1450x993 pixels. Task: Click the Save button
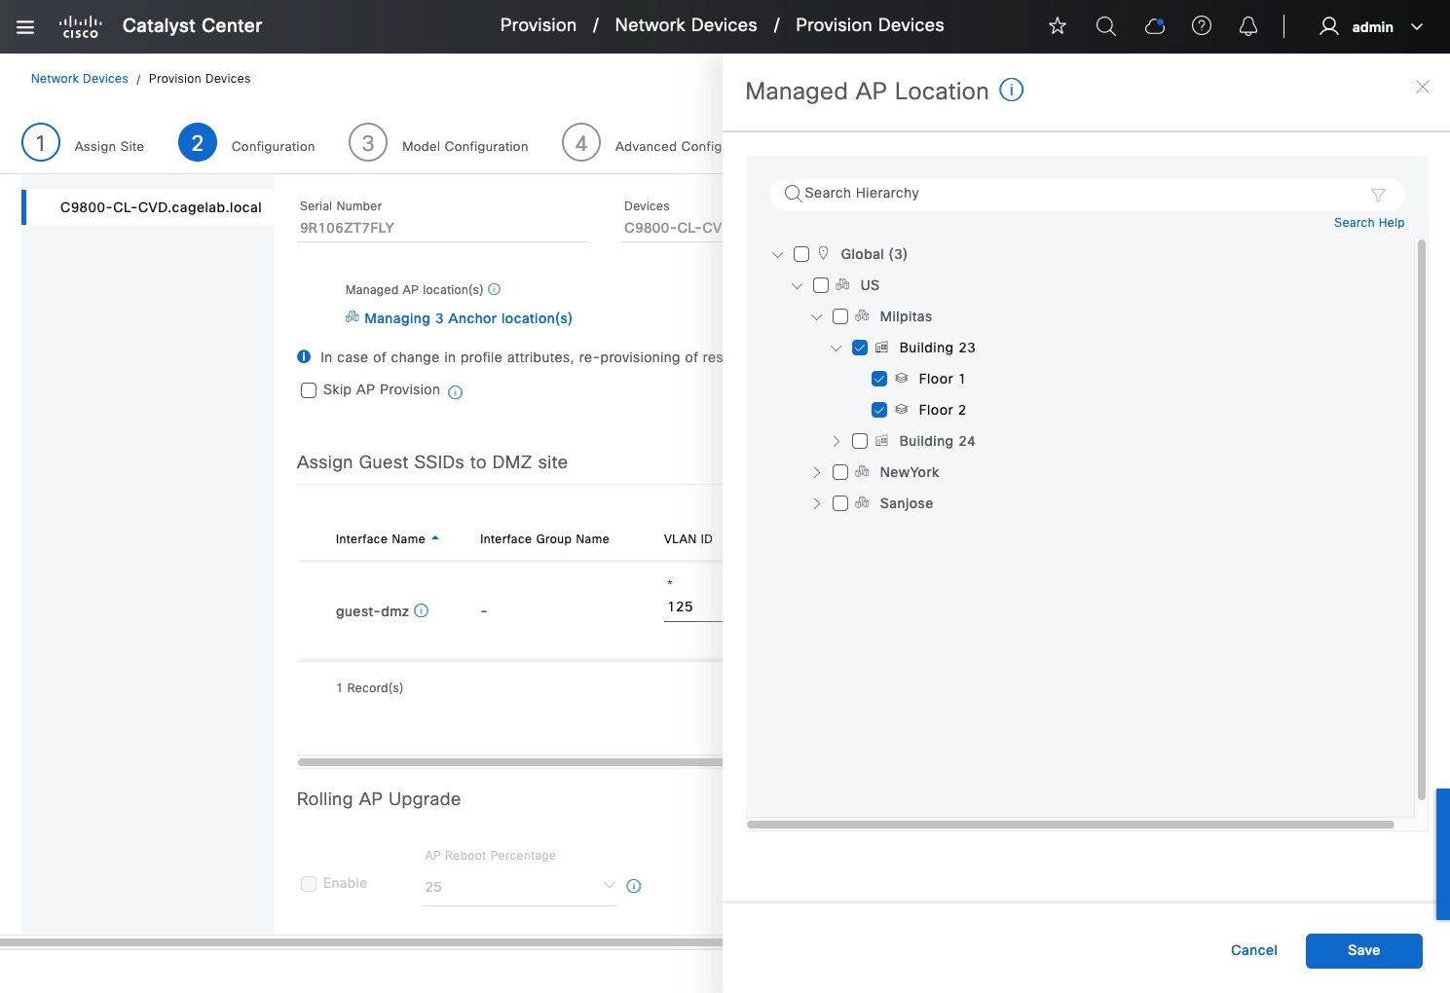click(x=1363, y=950)
